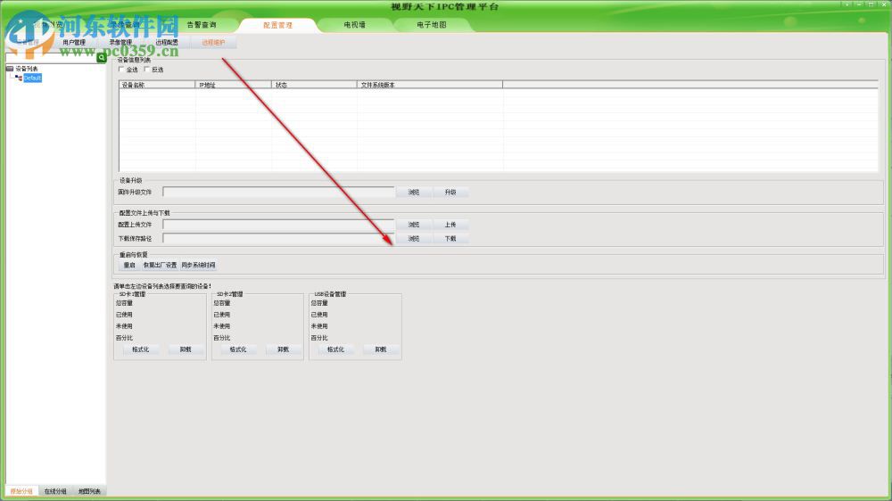
Task: Click the 下载 download button
Action: [450, 239]
